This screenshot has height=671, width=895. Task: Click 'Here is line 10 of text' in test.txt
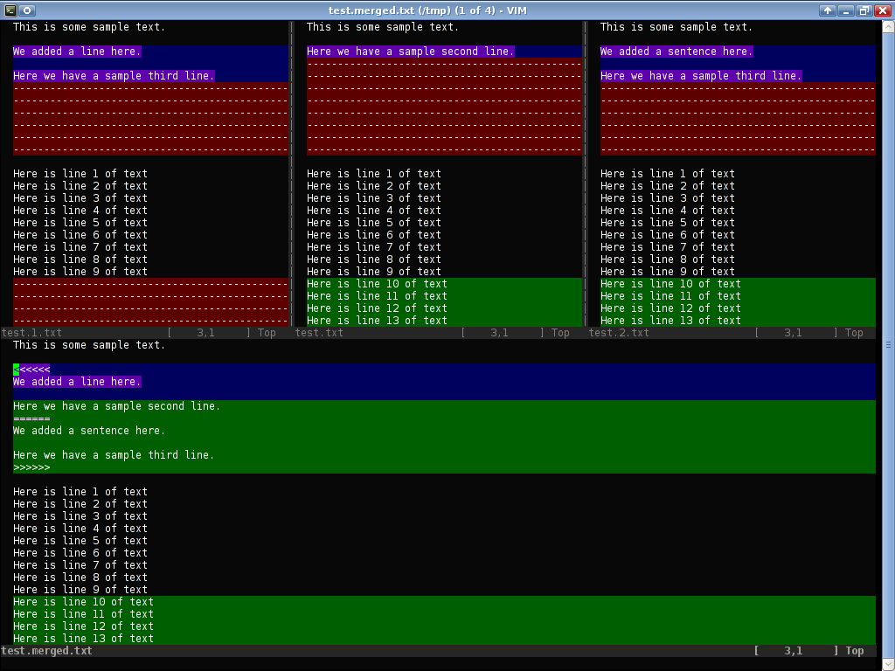(377, 284)
